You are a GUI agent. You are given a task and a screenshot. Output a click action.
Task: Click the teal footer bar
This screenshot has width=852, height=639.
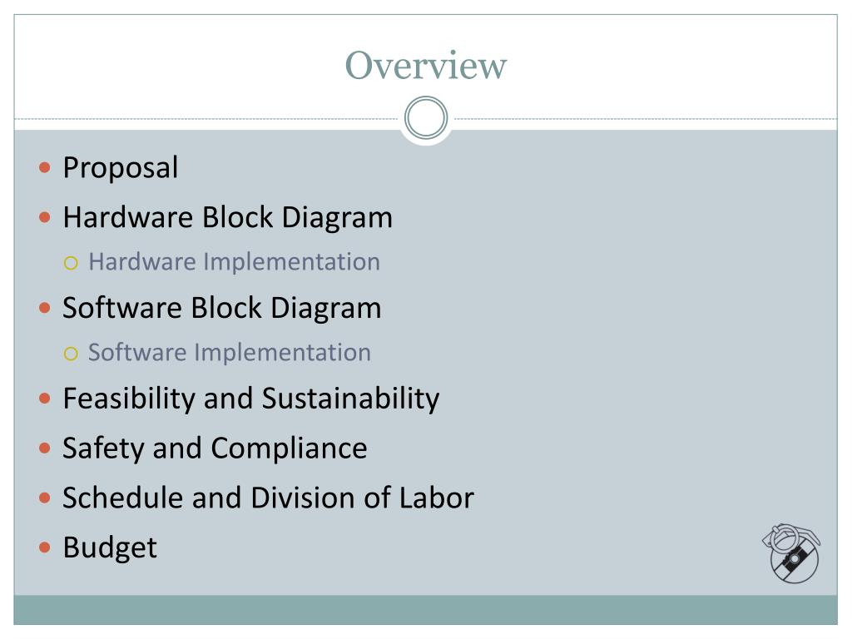tap(425, 610)
